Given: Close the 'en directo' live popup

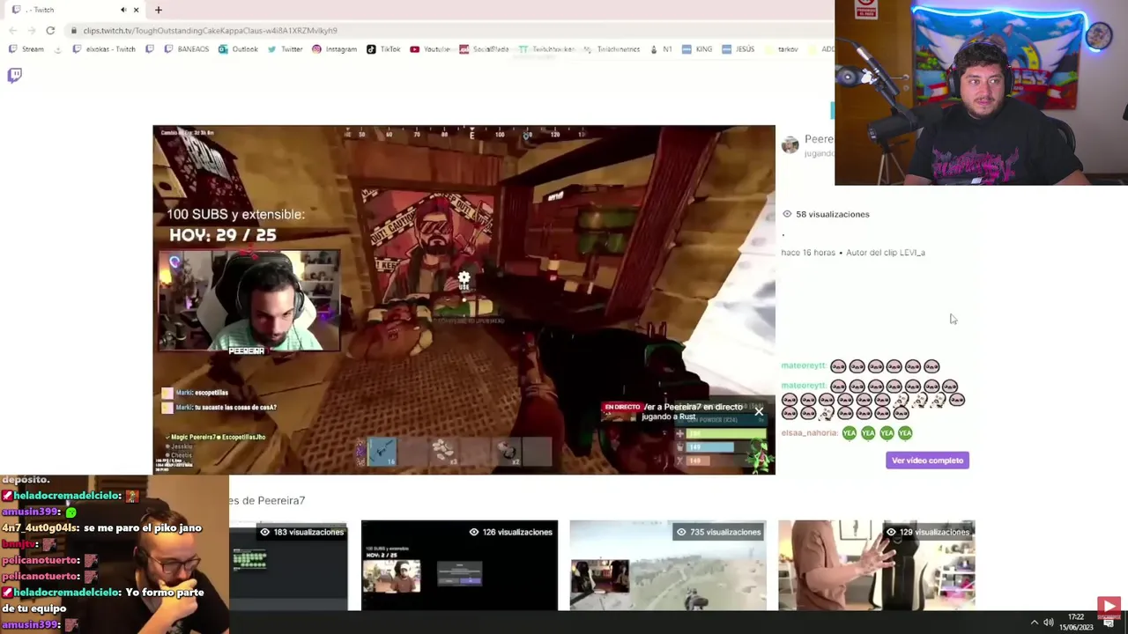Looking at the screenshot, I should point(759,411).
